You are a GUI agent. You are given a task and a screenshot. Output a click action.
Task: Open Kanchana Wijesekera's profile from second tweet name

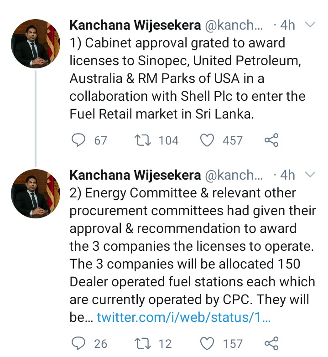tap(135, 175)
